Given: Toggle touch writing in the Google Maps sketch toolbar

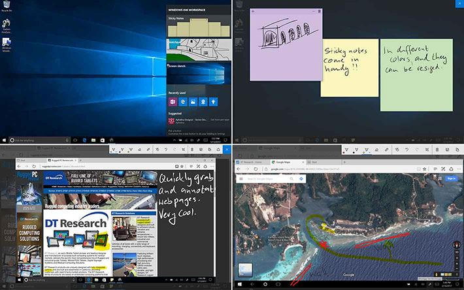Looking at the screenshot, I should [397, 150].
